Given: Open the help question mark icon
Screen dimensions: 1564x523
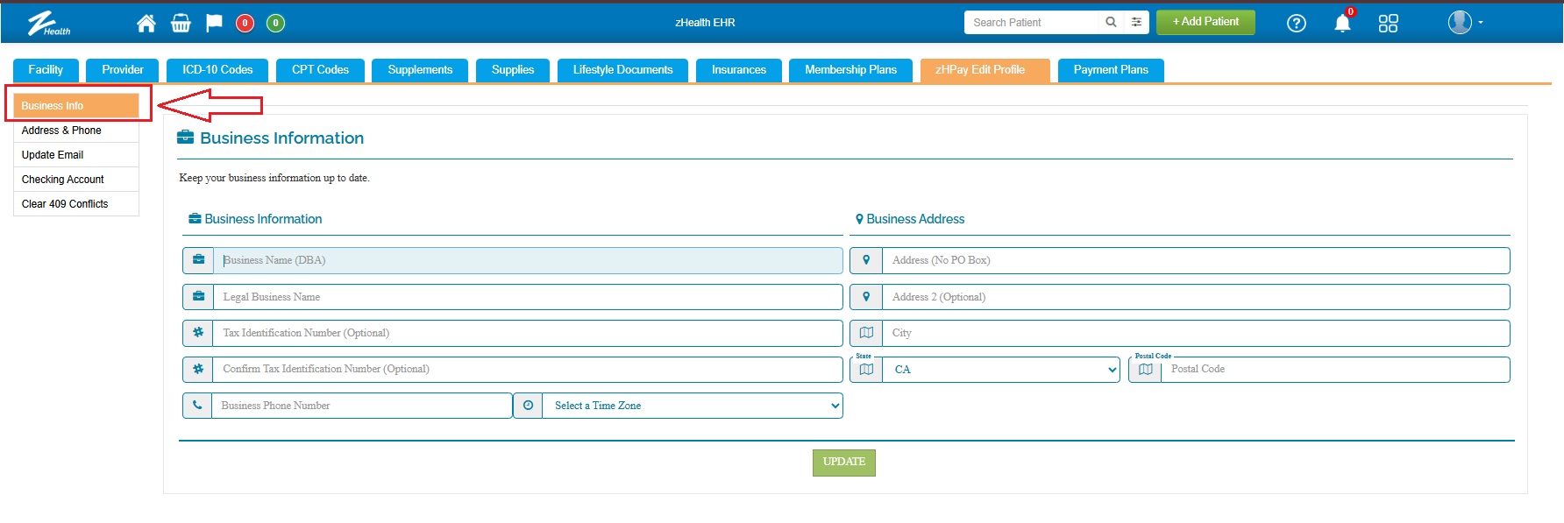Looking at the screenshot, I should point(1296,24).
